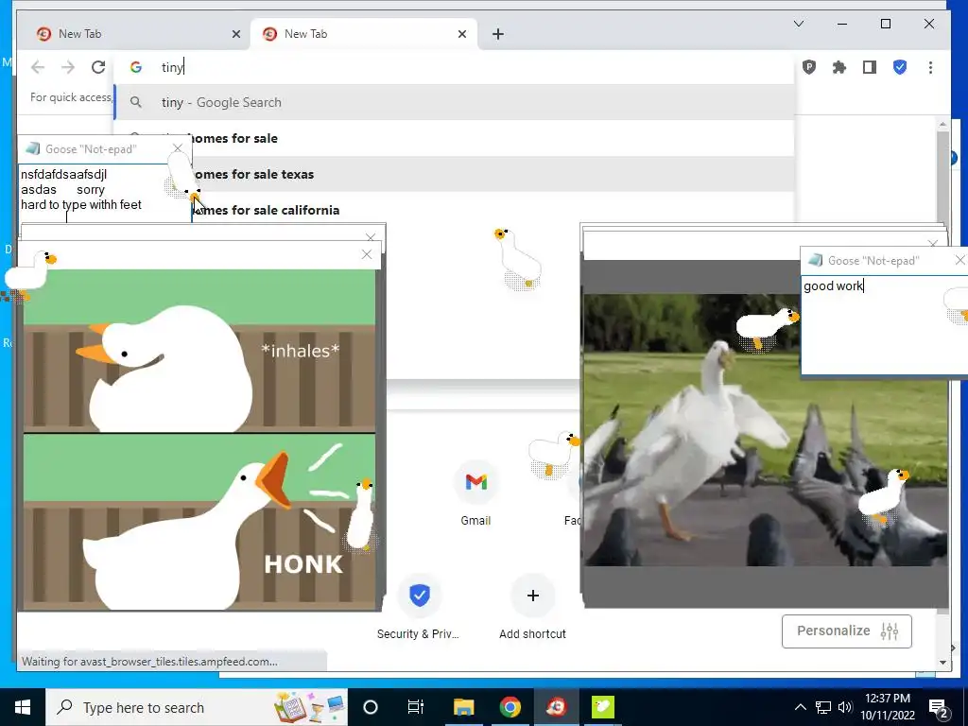Click 'hard to type withh feet' text
This screenshot has width=968, height=726.
click(x=81, y=204)
